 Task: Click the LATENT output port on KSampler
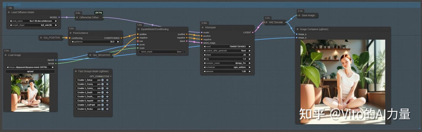tap(253, 32)
